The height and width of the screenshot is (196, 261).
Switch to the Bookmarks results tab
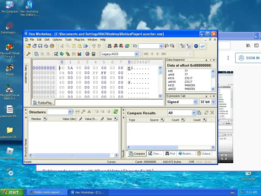tap(186, 153)
